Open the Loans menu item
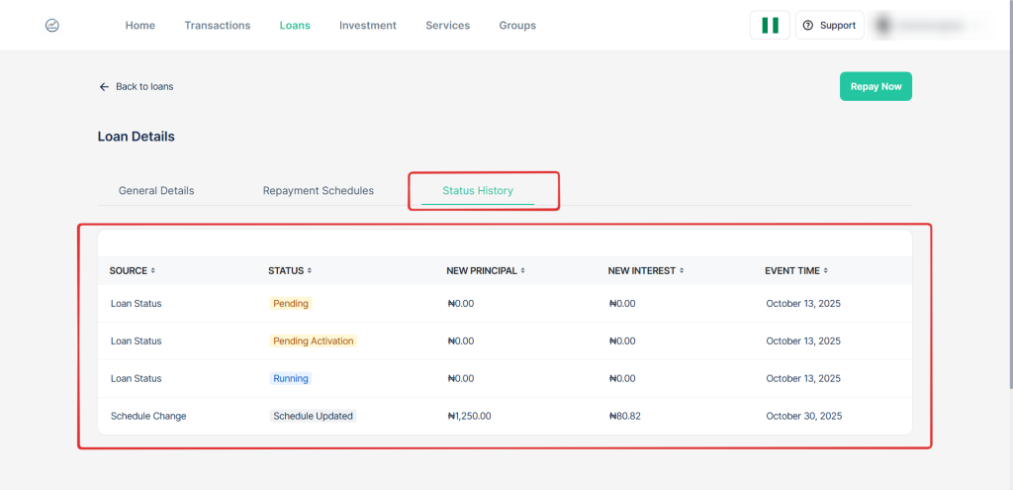The height and width of the screenshot is (490, 1013). tap(295, 25)
